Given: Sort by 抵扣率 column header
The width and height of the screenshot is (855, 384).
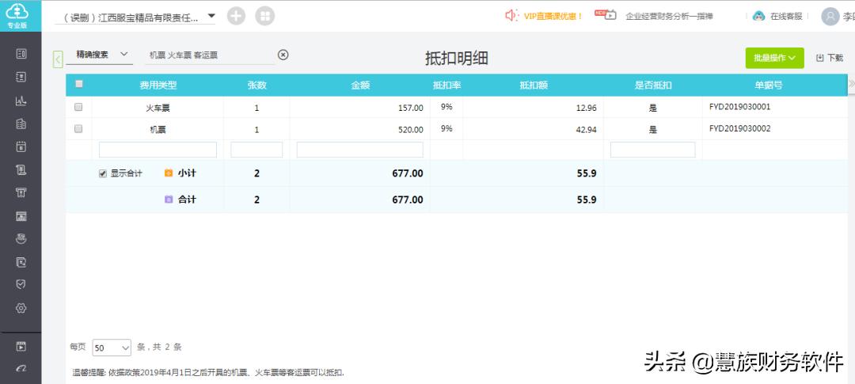Looking at the screenshot, I should point(447,85).
